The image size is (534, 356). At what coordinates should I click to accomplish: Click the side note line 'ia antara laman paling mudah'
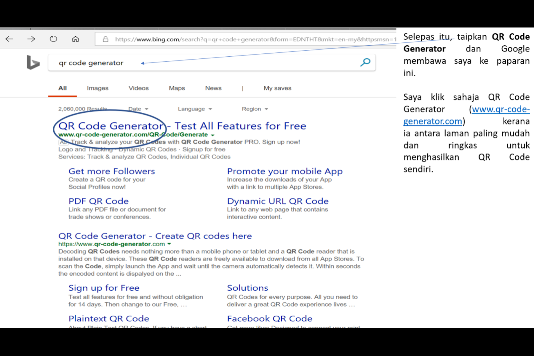(x=467, y=133)
